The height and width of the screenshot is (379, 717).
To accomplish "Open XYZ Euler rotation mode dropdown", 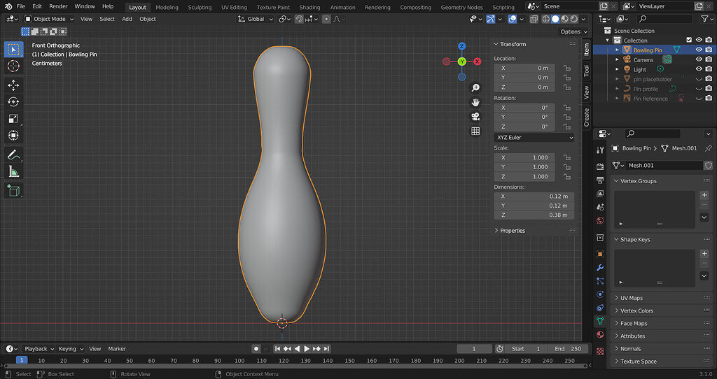I will click(x=534, y=138).
